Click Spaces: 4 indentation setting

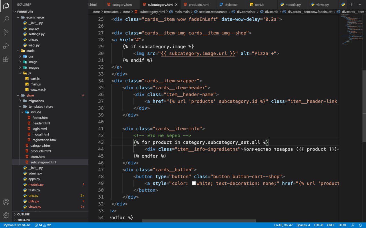click(303, 225)
